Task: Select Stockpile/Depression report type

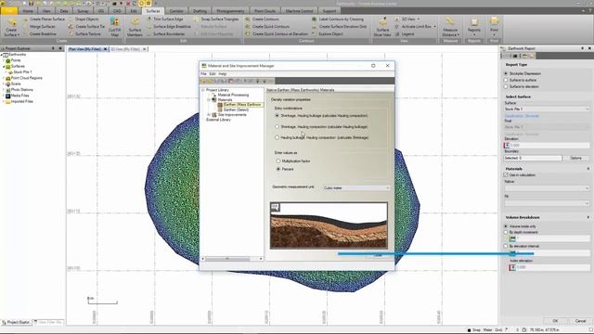Action: [506, 73]
